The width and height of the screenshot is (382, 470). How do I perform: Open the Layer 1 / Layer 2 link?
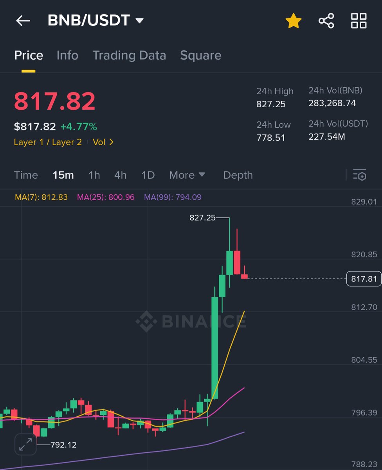point(47,142)
